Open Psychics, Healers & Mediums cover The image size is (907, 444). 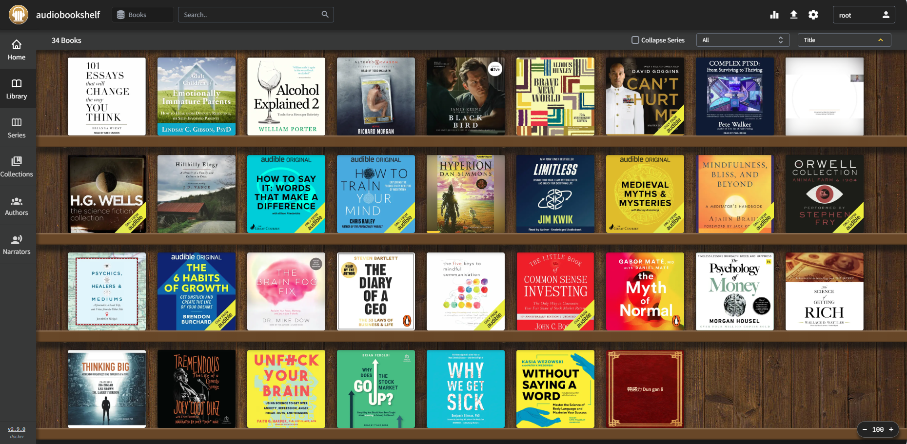coord(107,291)
